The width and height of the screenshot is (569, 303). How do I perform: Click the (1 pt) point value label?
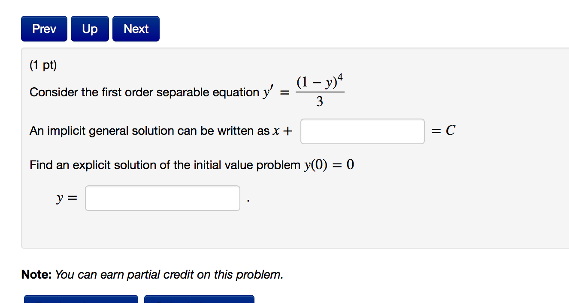click(x=43, y=65)
